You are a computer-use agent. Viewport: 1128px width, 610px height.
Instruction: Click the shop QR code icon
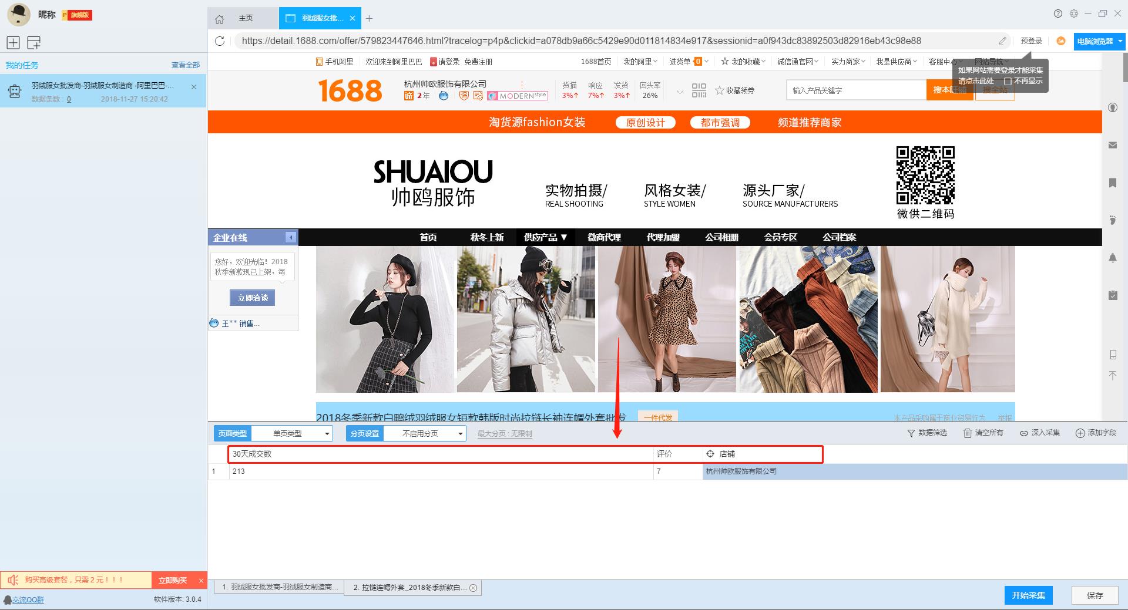[699, 90]
